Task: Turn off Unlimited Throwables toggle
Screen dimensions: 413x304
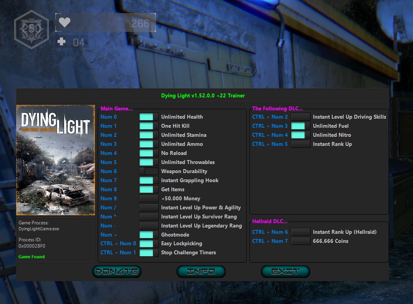Action: click(149, 162)
